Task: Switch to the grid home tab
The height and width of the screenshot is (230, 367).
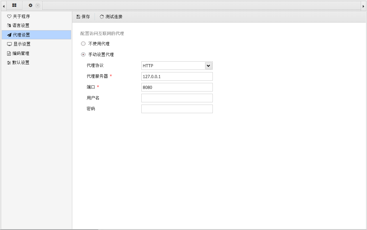Action: coord(14,5)
